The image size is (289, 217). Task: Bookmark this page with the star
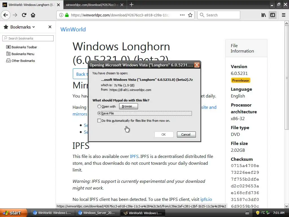pyautogui.click(x=190, y=15)
